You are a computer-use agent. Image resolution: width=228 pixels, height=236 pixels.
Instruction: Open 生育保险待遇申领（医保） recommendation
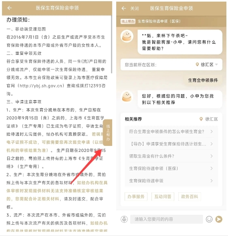(x=171, y=168)
